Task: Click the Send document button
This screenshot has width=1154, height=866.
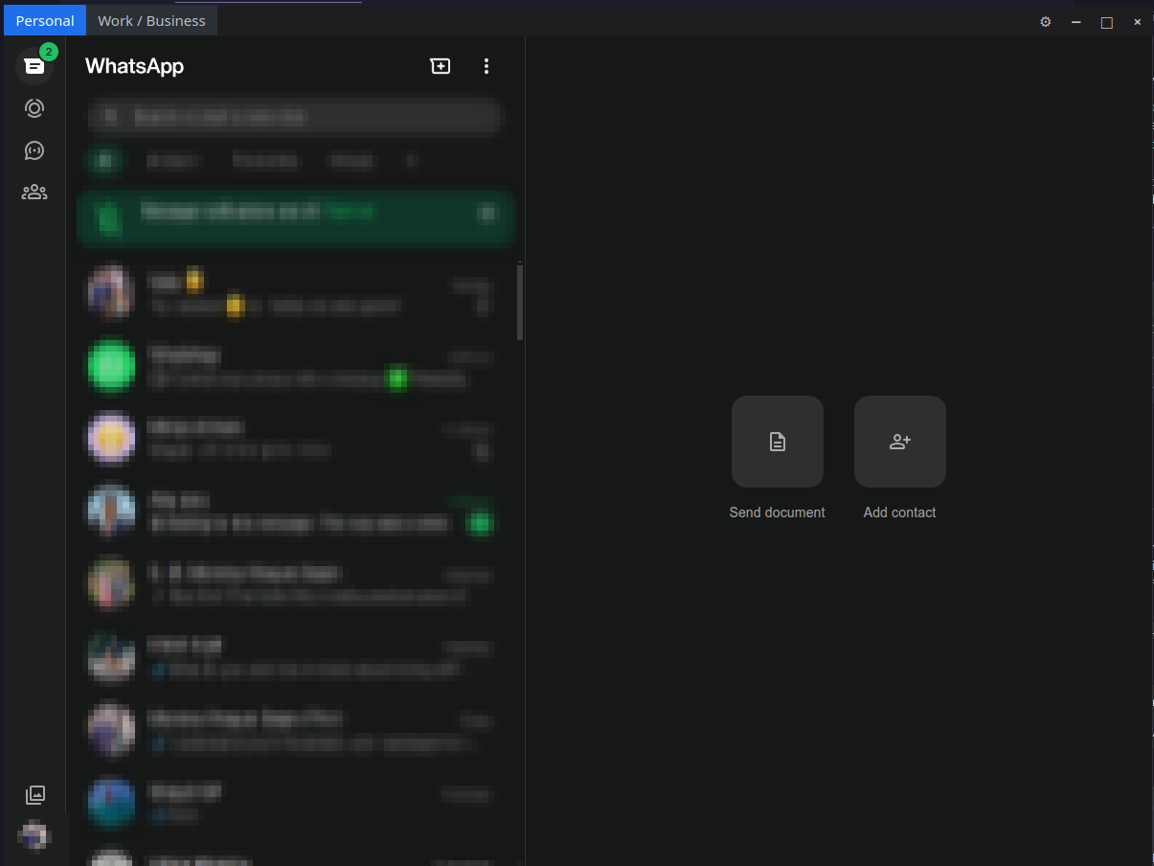Action: tap(778, 442)
